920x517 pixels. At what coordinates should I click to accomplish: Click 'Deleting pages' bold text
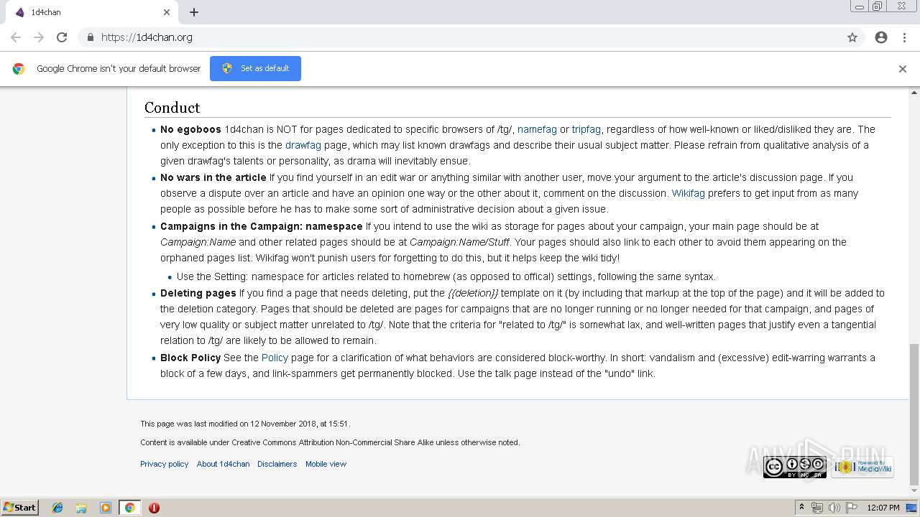(x=198, y=293)
